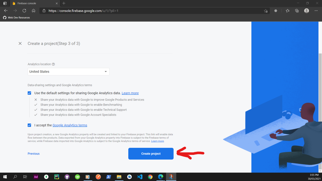Open GitHub Desktop from the taskbar
The height and width of the screenshot is (181, 322).
[x=67, y=177]
